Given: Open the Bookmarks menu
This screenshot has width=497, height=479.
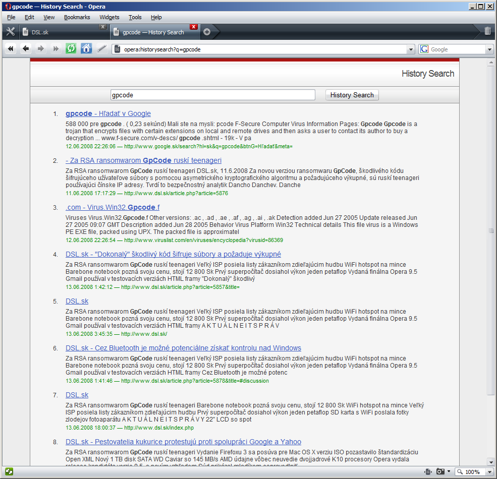Looking at the screenshot, I should 77,18.
